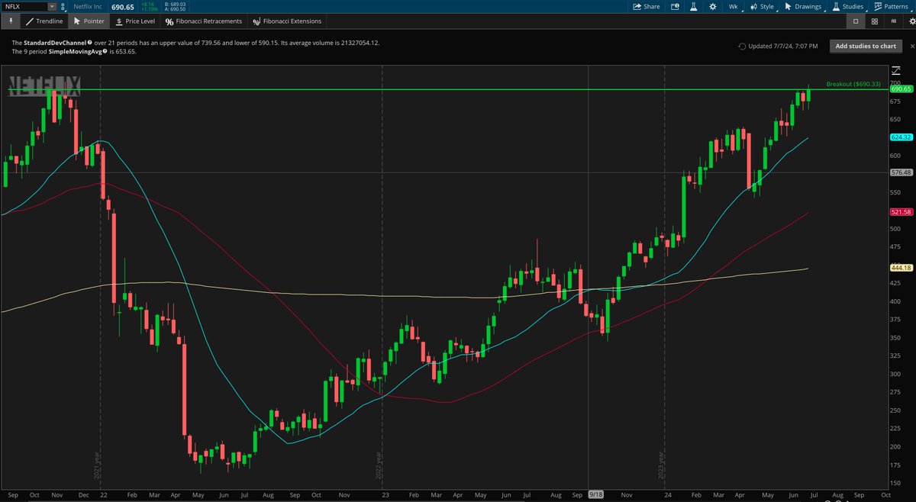Pin the drawing toolbar with pushpin icon
Screen dimensions: 916x502
point(11,21)
